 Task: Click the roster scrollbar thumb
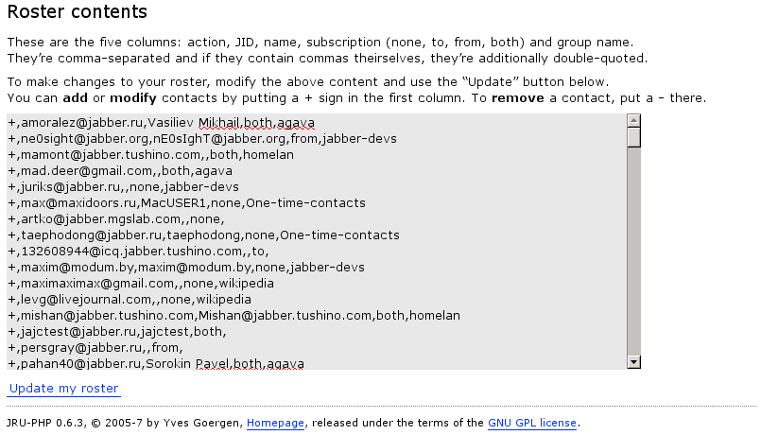pyautogui.click(x=633, y=137)
